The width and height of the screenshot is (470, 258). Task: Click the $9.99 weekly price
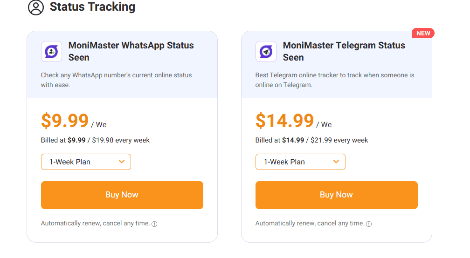(x=65, y=121)
